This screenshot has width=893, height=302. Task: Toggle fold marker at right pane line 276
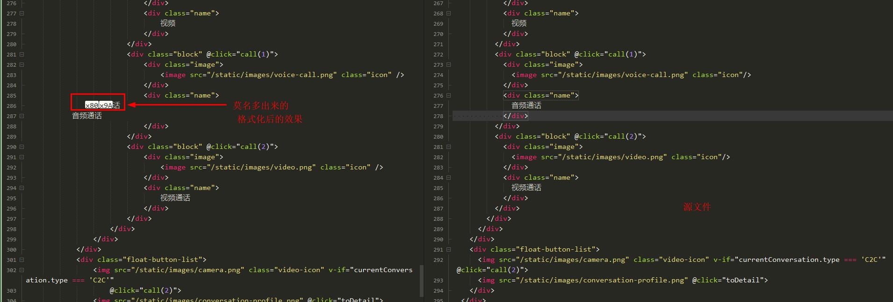coord(448,95)
